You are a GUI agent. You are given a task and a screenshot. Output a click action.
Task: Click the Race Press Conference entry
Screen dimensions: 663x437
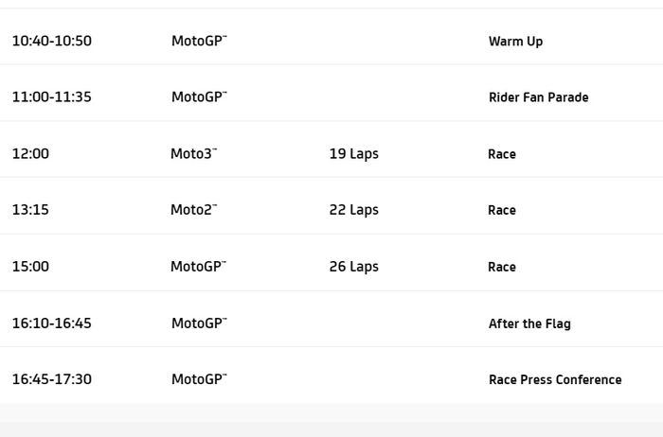(x=555, y=380)
